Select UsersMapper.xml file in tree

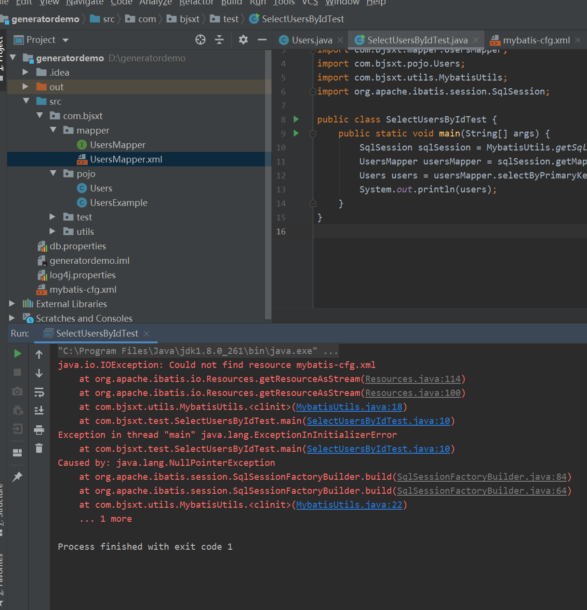coord(126,159)
